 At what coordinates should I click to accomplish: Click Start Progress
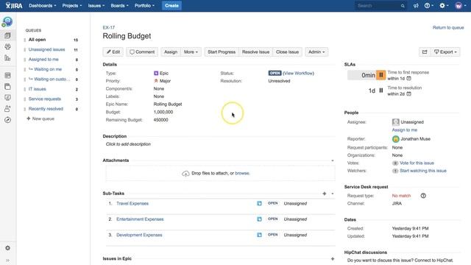point(222,52)
